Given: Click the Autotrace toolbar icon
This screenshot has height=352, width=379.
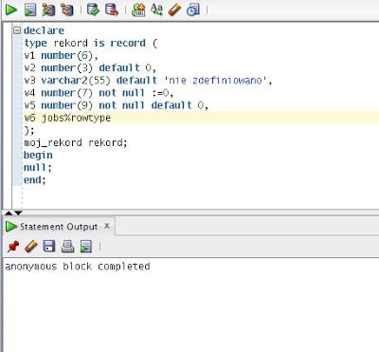Looking at the screenshot, I should pyautogui.click(x=67, y=9).
